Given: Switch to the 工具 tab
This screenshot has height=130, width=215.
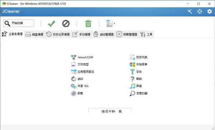Looking at the screenshot, I should point(146,34).
